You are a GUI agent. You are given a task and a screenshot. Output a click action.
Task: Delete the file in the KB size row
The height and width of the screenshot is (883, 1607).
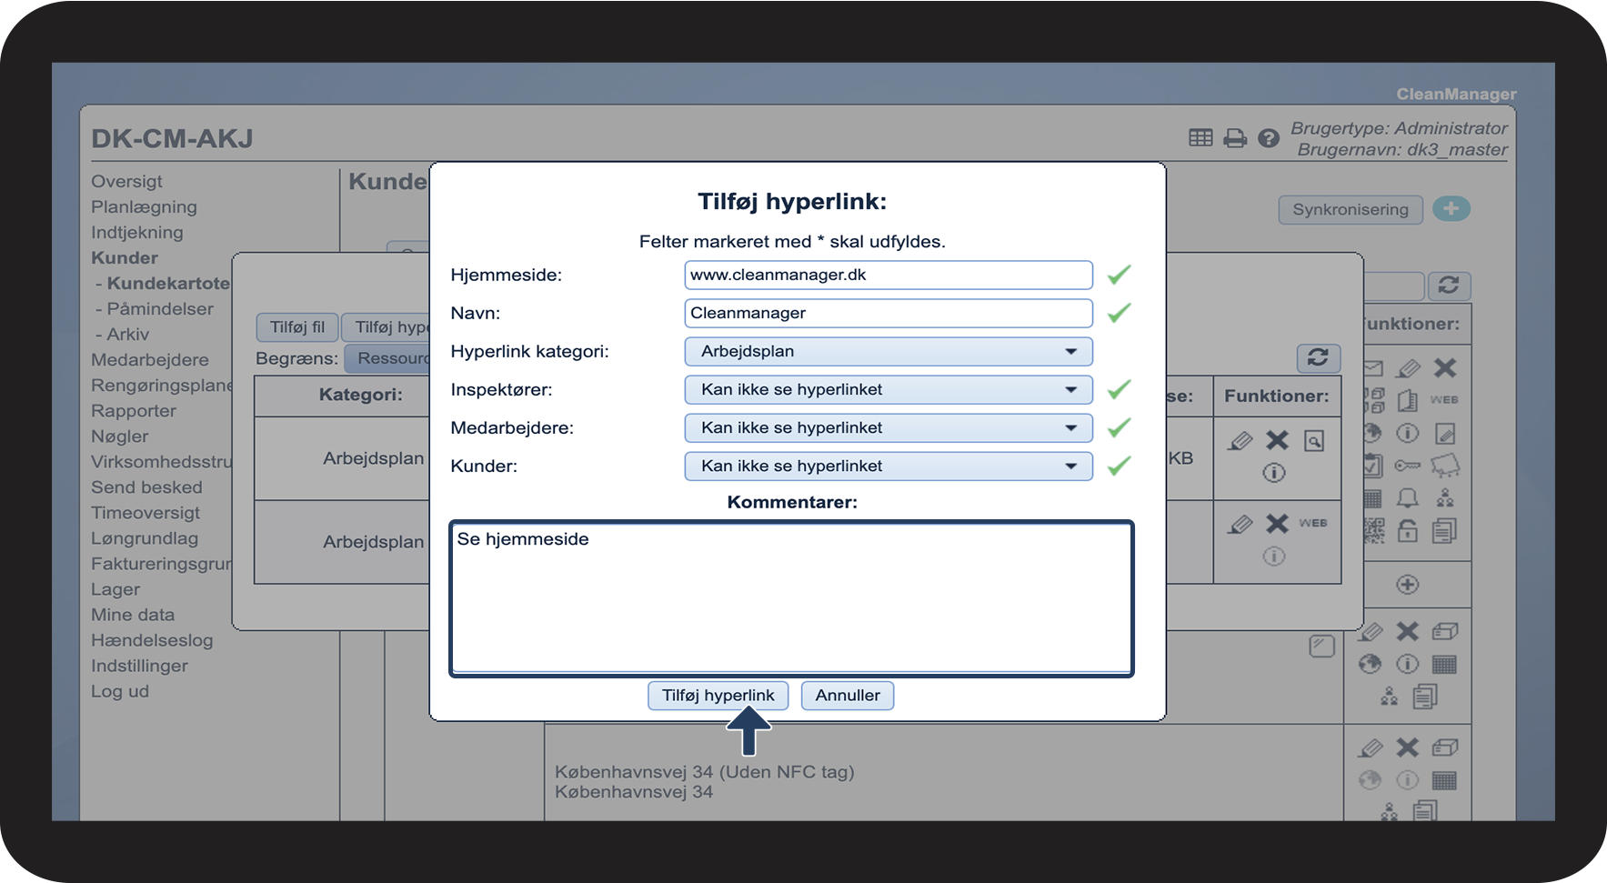coord(1278,440)
